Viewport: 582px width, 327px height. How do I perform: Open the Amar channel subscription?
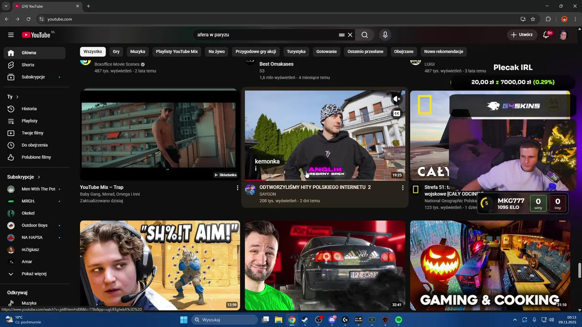[x=35, y=262]
